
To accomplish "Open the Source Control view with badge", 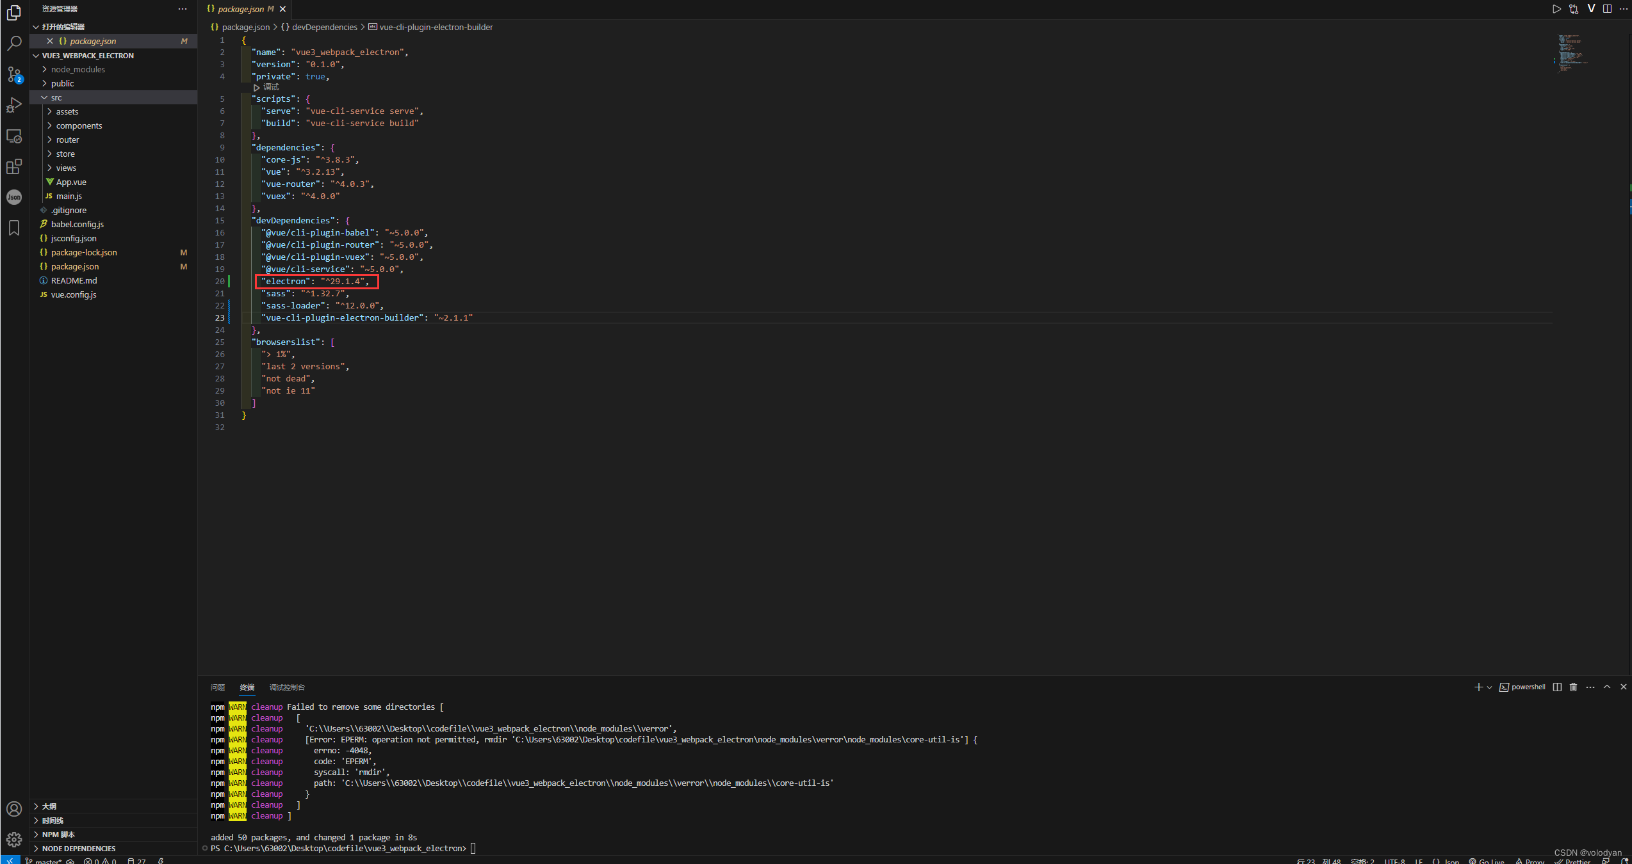I will pos(14,74).
